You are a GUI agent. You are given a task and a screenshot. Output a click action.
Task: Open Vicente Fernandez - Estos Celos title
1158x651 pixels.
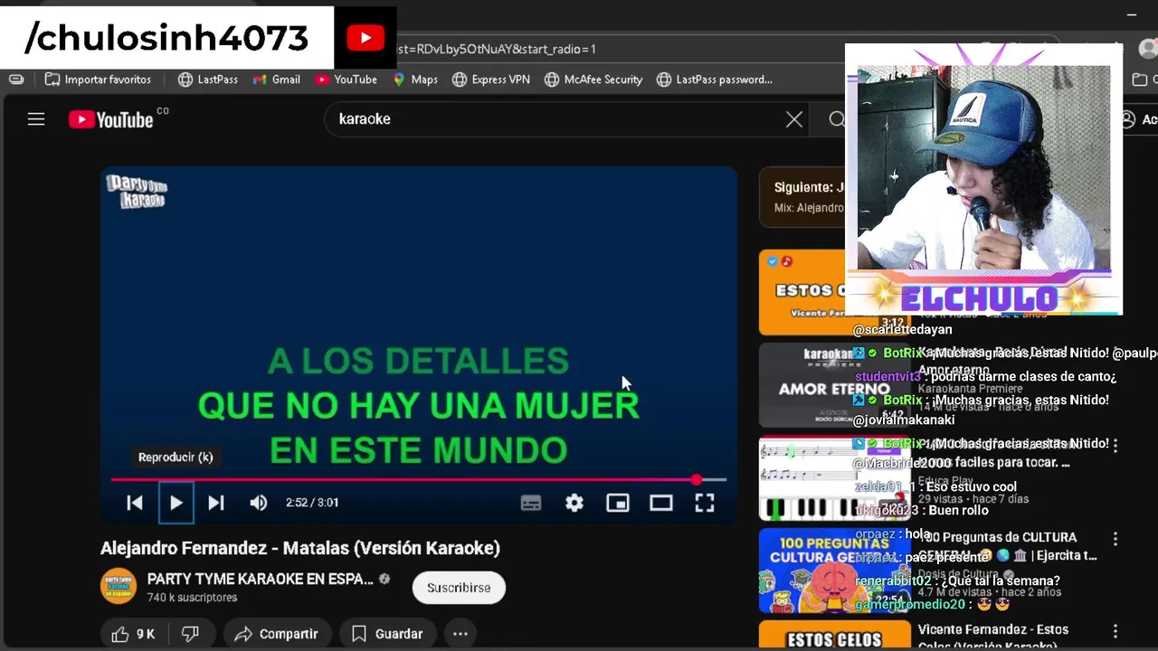(993, 637)
